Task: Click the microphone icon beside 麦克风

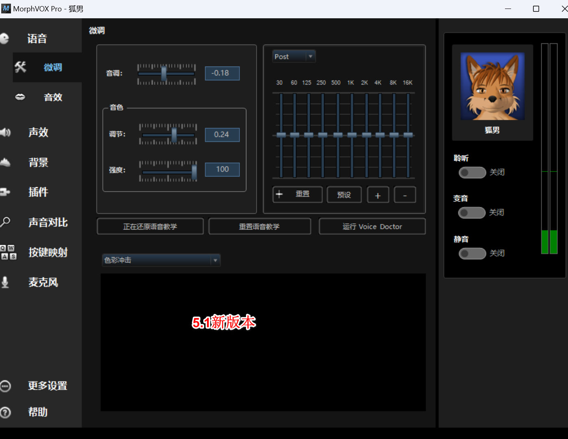Action: (5, 282)
